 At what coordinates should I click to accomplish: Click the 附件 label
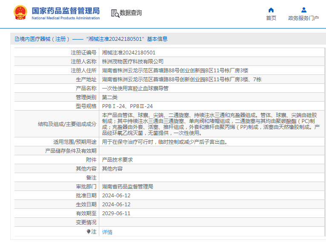pos(91,160)
